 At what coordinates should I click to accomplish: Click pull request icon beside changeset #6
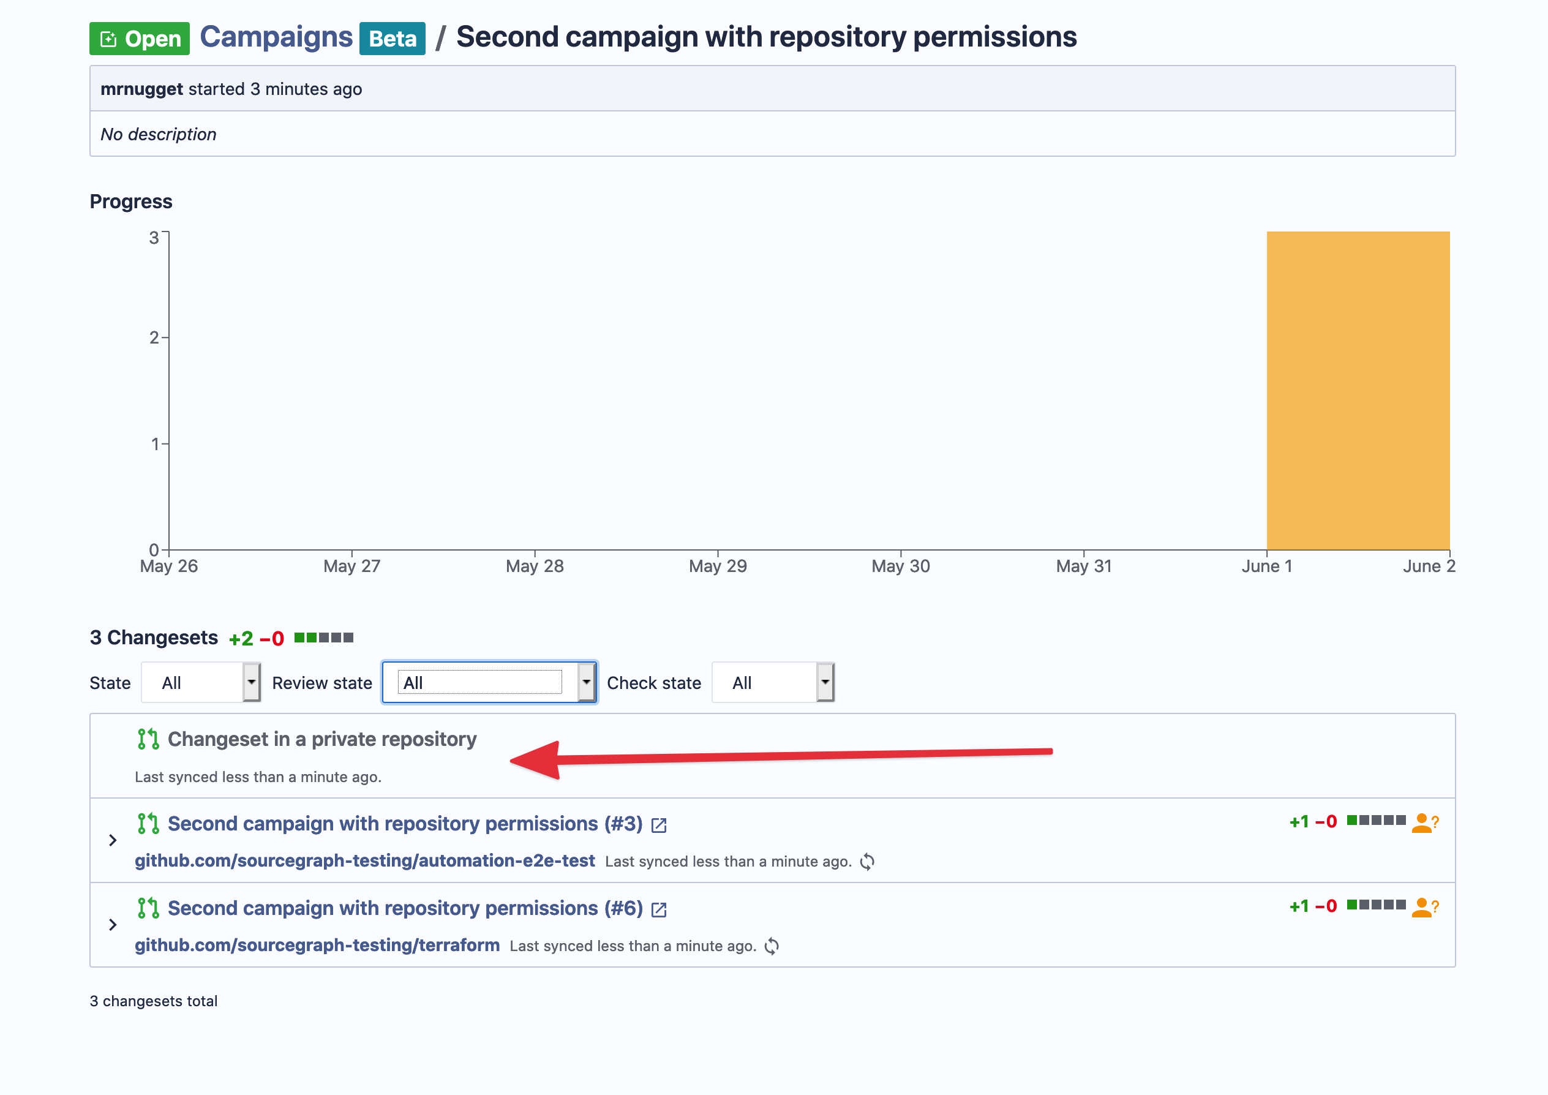click(148, 908)
